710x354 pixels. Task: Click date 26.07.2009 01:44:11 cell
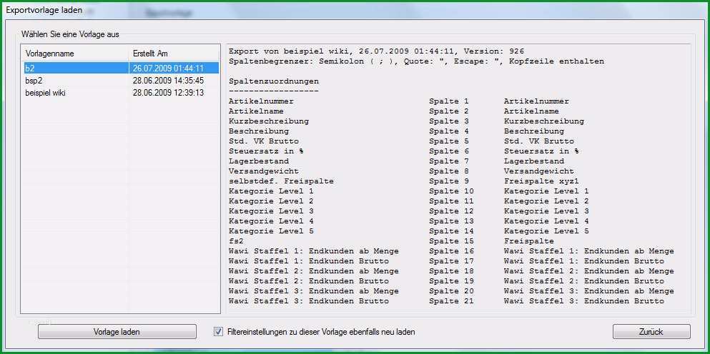coord(168,69)
